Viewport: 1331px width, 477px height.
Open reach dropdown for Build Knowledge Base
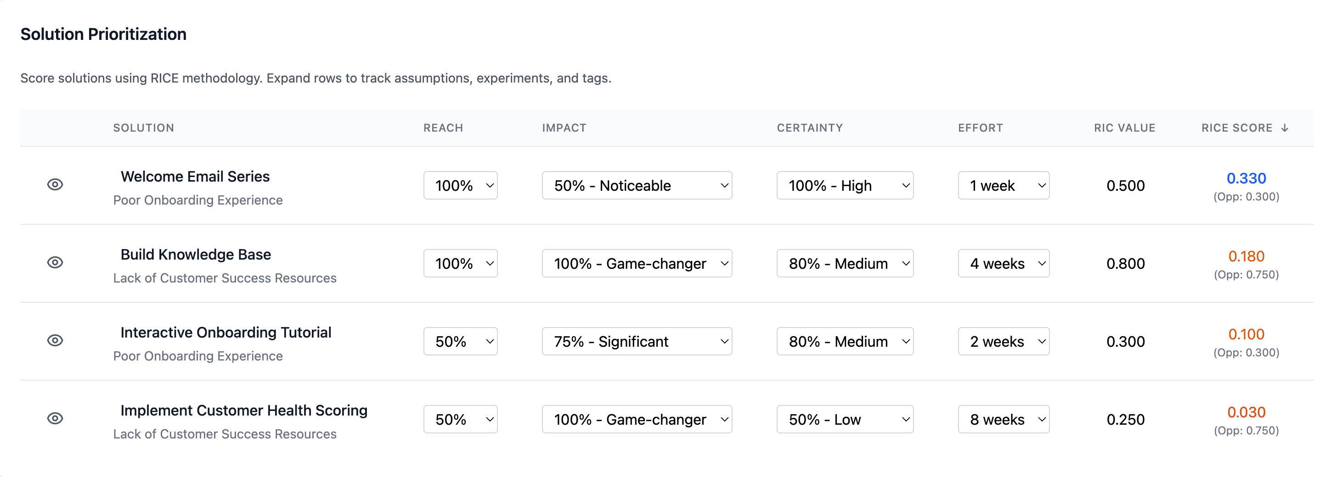point(460,263)
